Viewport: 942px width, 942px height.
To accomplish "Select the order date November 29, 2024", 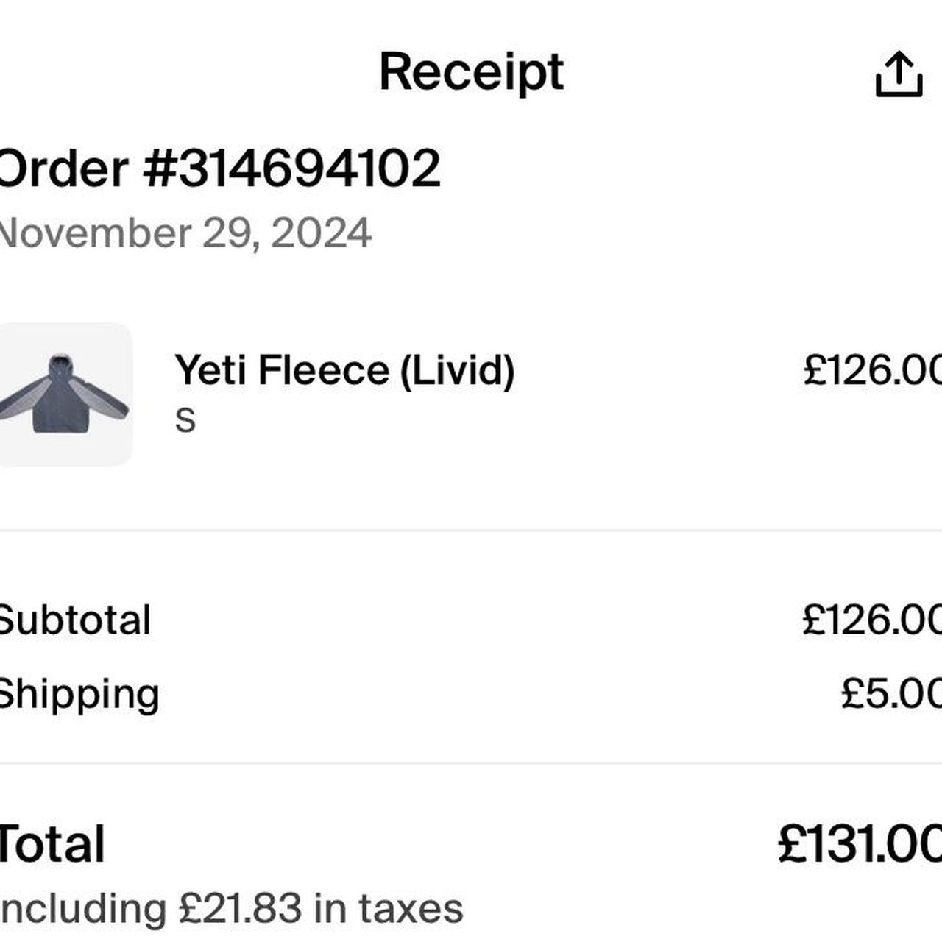I will click(x=184, y=233).
